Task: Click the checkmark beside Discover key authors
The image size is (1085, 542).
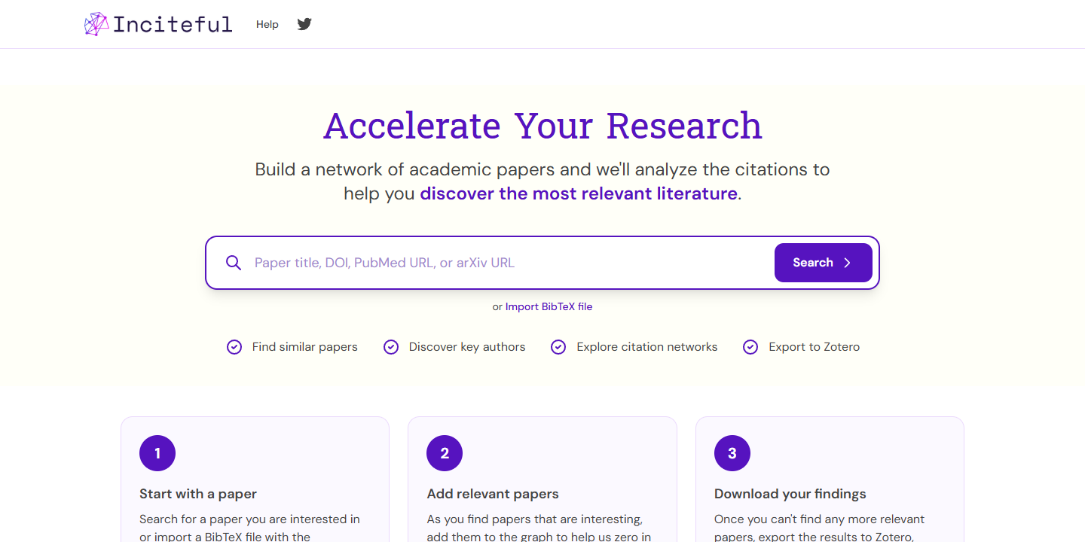Action: [391, 347]
